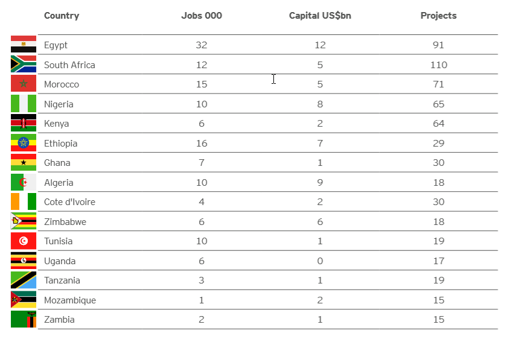The height and width of the screenshot is (342, 519).
Task: Click the Kenya flag icon
Action: pyautogui.click(x=24, y=123)
